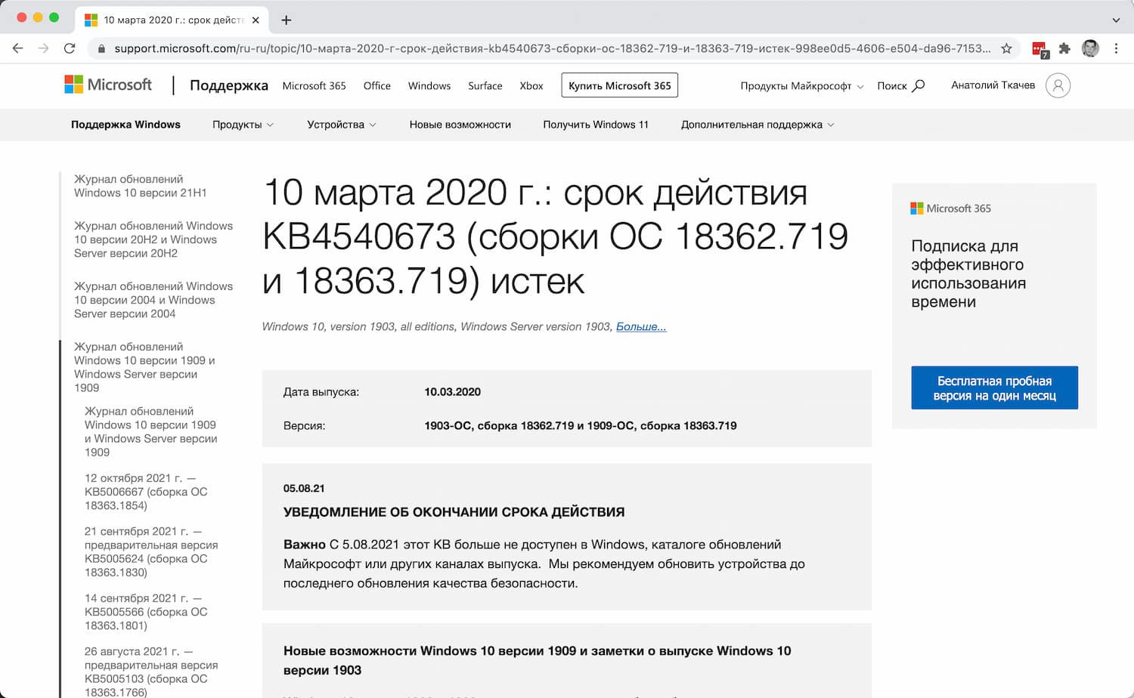The height and width of the screenshot is (698, 1134).
Task: Collapse the Windows 10 версии 1909 section in the sidebar
Action: [x=144, y=367]
